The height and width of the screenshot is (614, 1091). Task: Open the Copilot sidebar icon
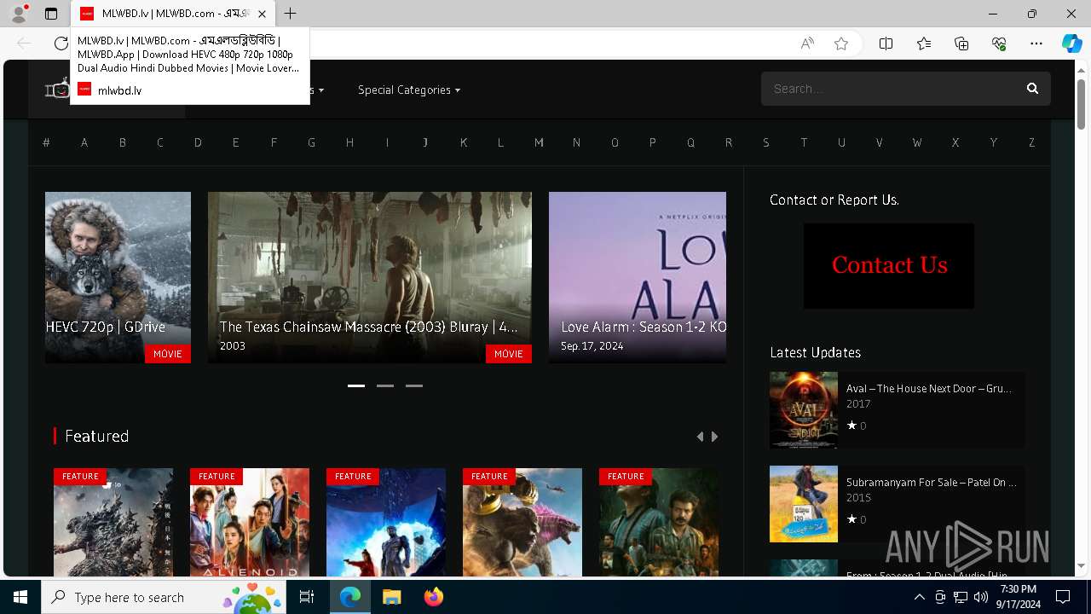[1071, 43]
